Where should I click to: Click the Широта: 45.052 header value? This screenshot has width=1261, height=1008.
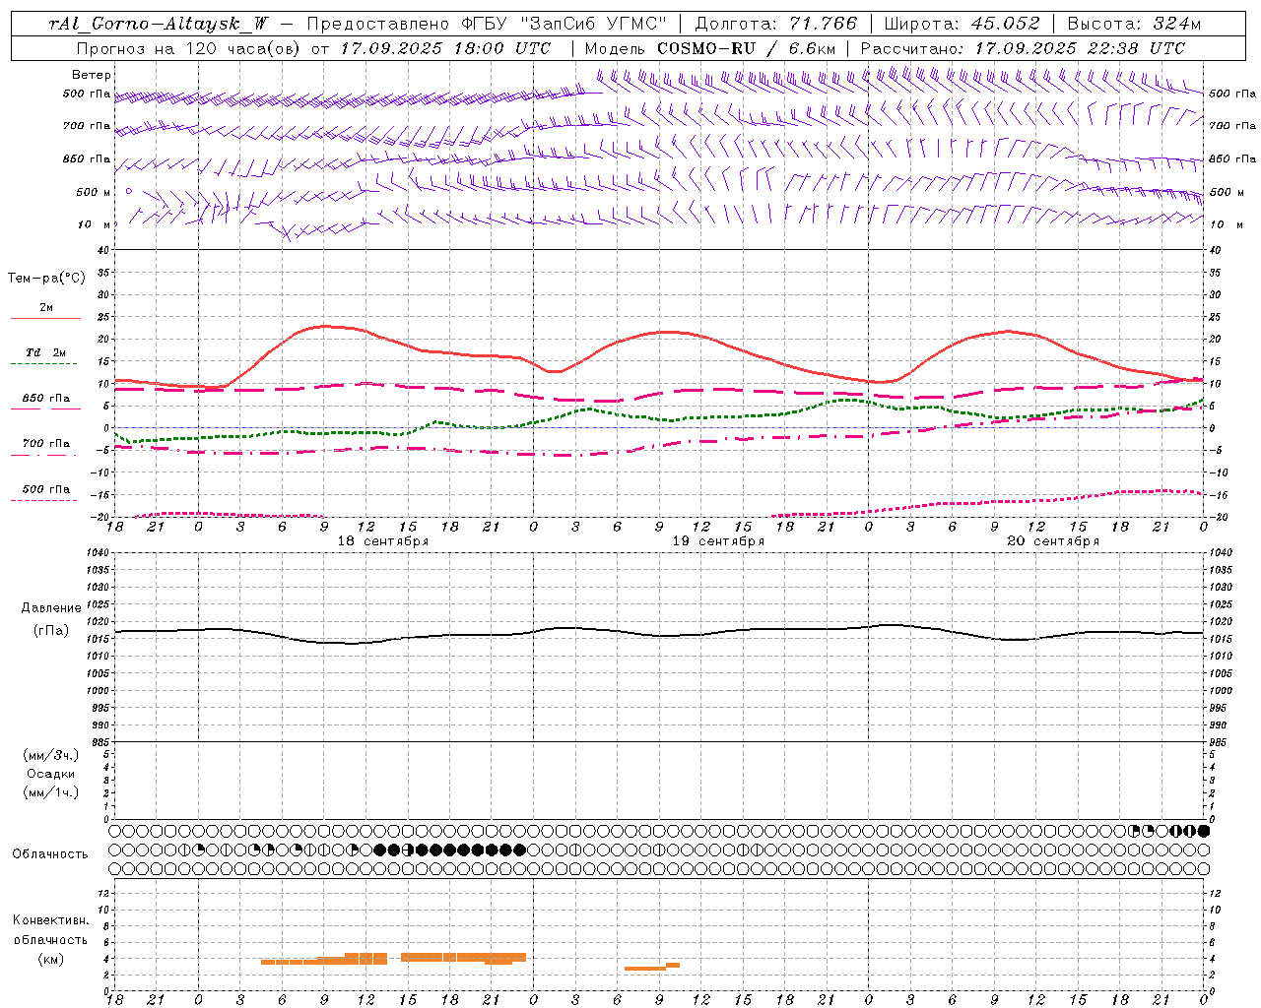pyautogui.click(x=962, y=24)
